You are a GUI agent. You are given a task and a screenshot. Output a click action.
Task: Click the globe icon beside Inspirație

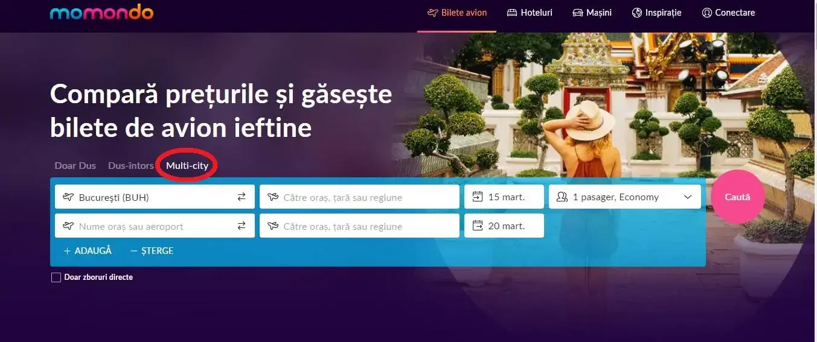(636, 13)
